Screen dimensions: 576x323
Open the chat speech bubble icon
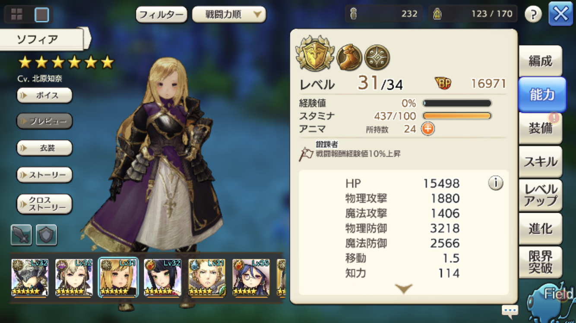pos(510,311)
